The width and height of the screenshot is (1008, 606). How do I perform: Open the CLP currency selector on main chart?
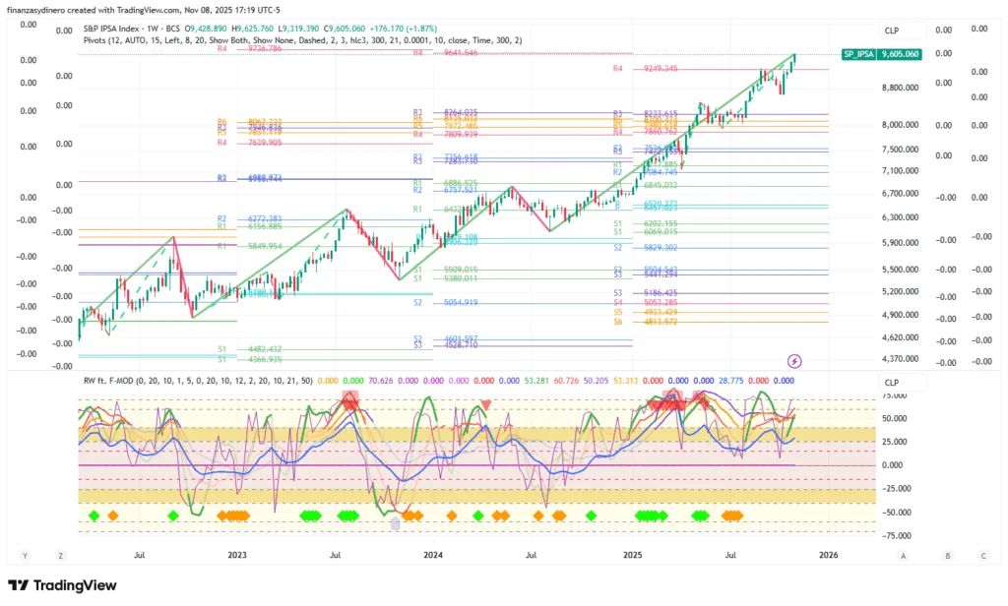point(892,30)
